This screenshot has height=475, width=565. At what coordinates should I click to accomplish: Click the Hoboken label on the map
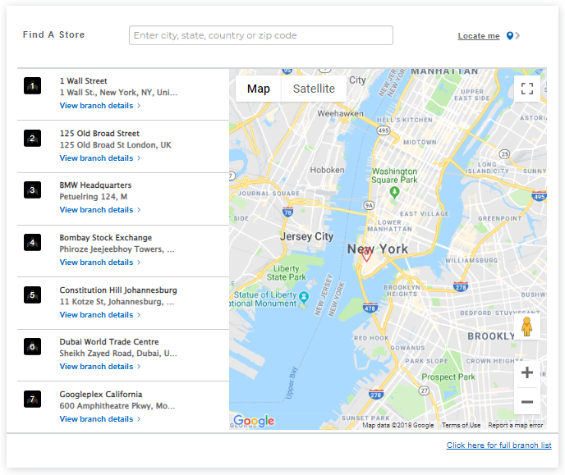327,170
